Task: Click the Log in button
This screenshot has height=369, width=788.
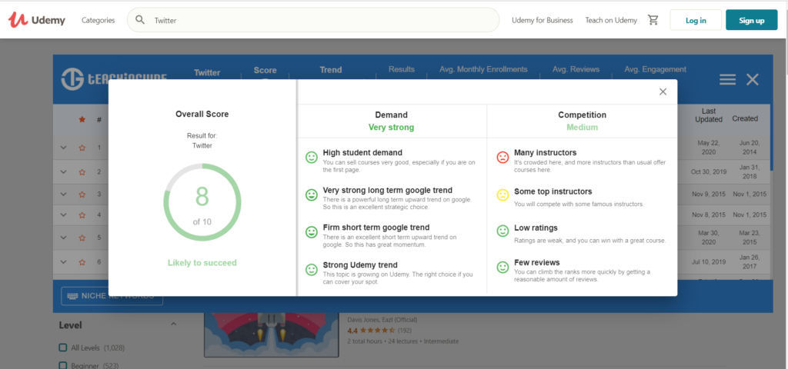Action: tap(696, 20)
